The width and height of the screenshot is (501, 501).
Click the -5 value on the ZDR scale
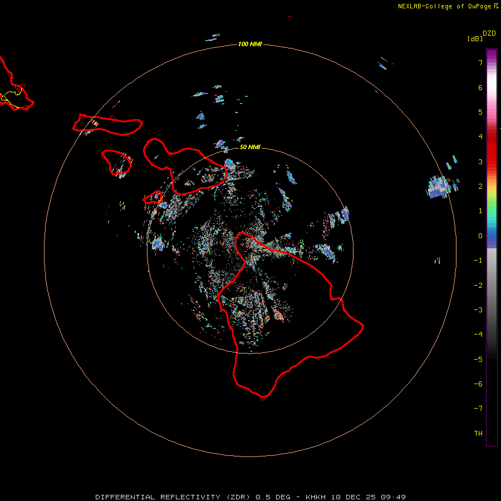478,360
